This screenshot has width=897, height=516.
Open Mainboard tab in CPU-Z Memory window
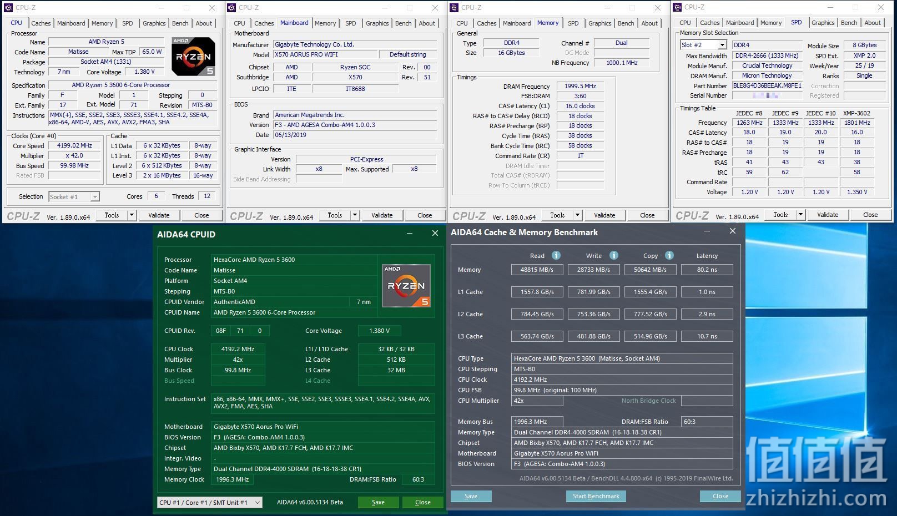(517, 23)
